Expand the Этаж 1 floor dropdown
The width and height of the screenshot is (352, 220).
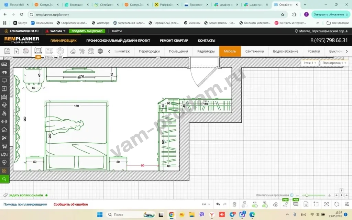(x=310, y=63)
